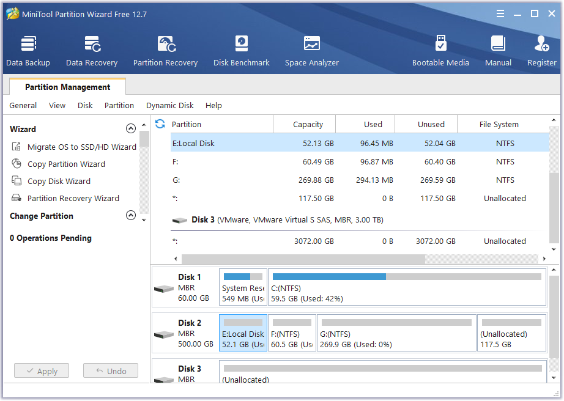Click the Disk 2 drive icon in the disk map
This screenshot has width=564, height=401.
pos(164,335)
